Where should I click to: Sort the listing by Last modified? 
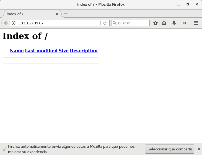(41, 51)
